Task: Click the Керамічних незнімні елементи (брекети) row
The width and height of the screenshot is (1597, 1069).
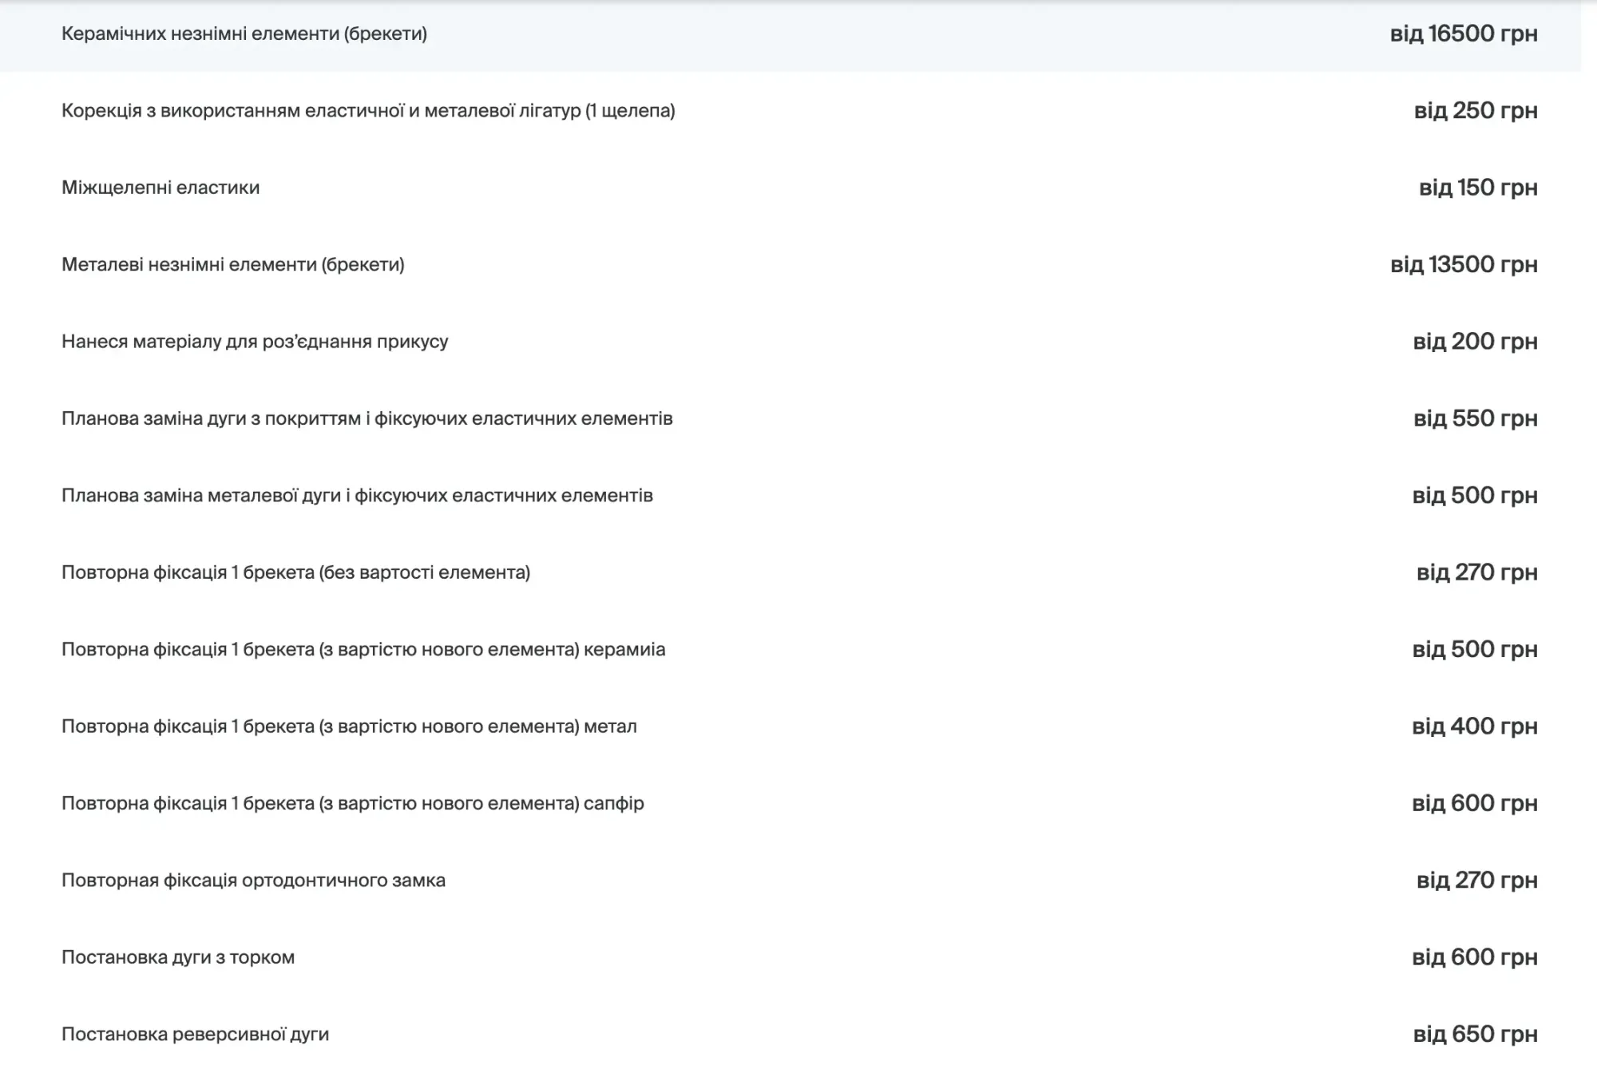Action: (x=244, y=34)
